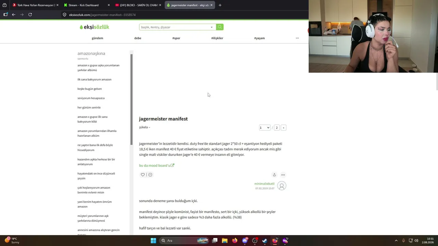The width and height of the screenshot is (438, 246).
Task: Switch to Stream - Kick Dashboard tab
Action: 87,5
